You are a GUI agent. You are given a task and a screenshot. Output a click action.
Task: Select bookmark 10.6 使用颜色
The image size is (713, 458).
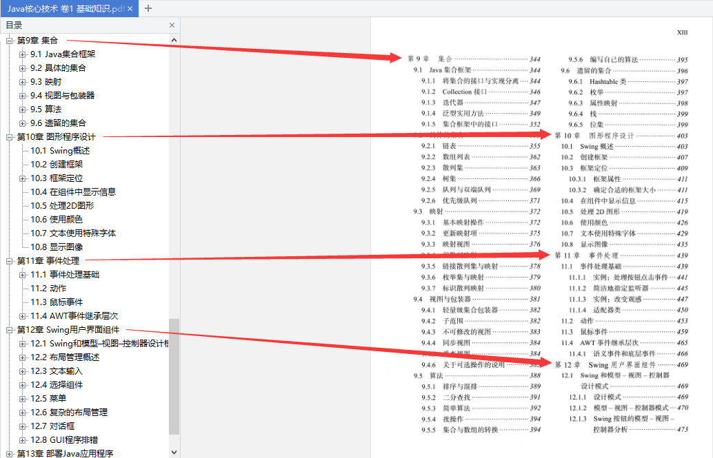(57, 220)
